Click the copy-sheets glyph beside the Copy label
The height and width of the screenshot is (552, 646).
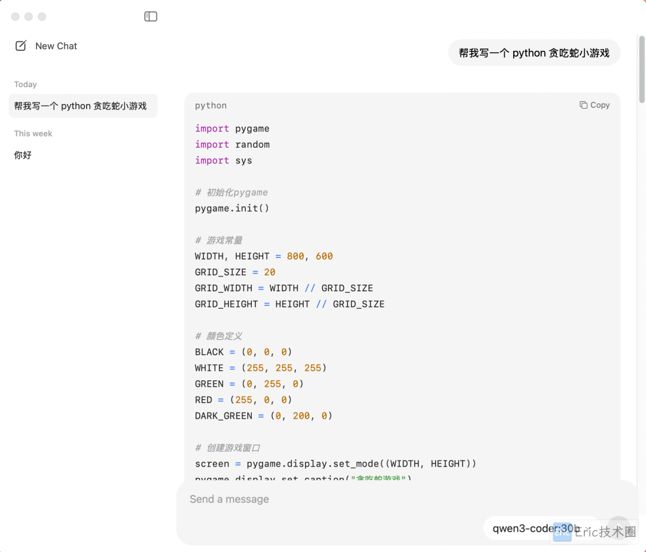(x=584, y=105)
